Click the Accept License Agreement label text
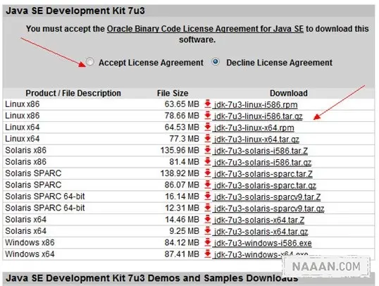 [x=151, y=63]
